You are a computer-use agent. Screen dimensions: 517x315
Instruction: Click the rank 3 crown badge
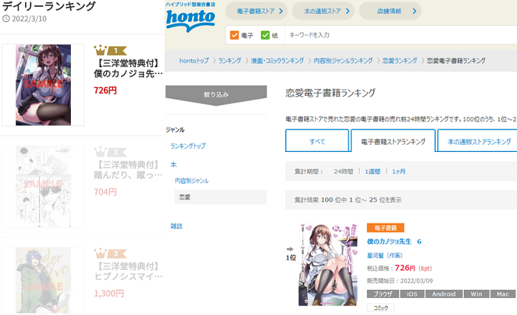[x=110, y=253]
